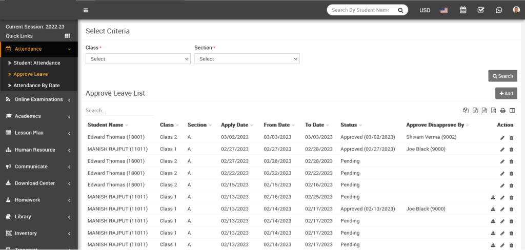Expand the Online Examinations menu
The image size is (525, 250).
tap(38, 99)
